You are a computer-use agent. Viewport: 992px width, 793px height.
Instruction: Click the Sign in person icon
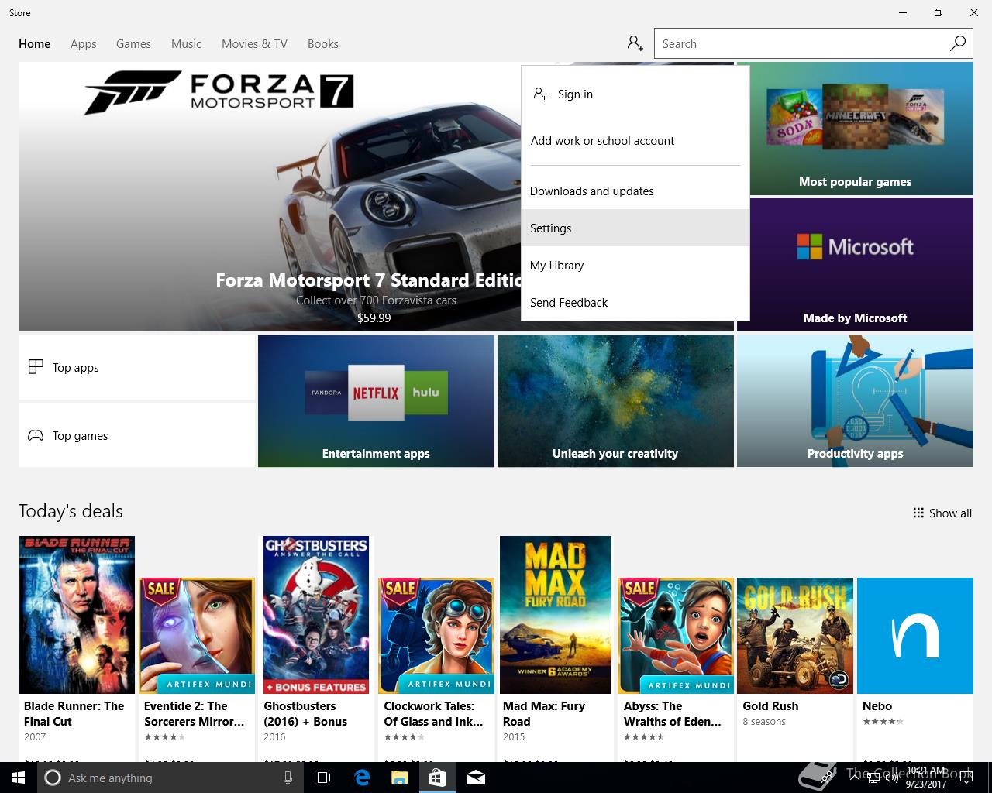coord(540,94)
